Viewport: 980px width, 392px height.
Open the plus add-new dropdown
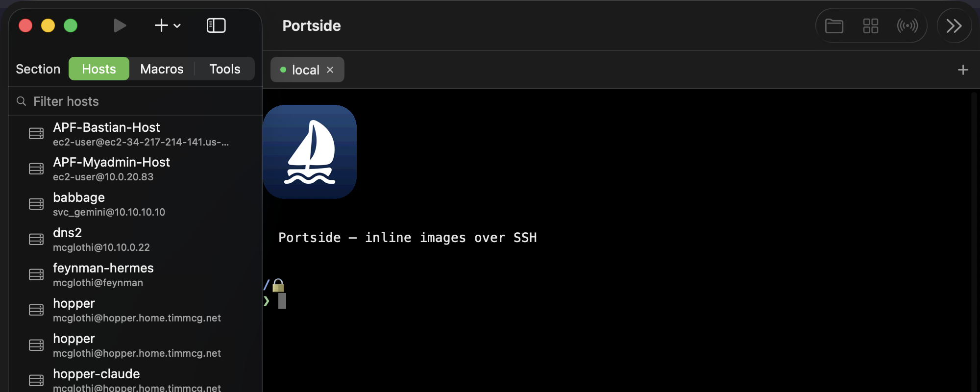[168, 25]
